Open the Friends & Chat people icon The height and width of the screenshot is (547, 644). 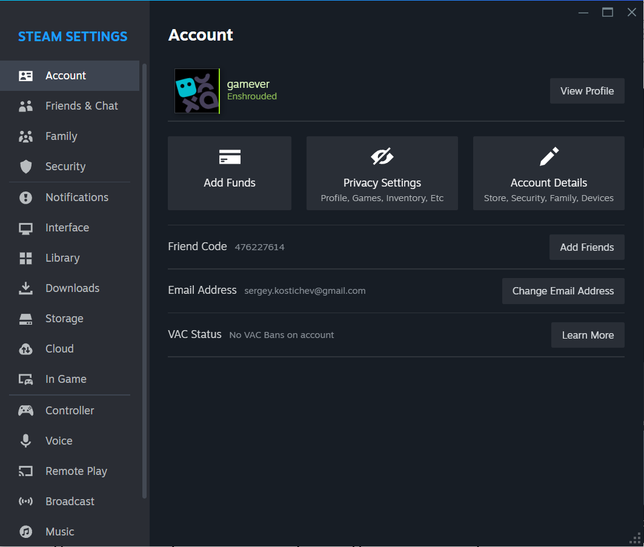[25, 106]
